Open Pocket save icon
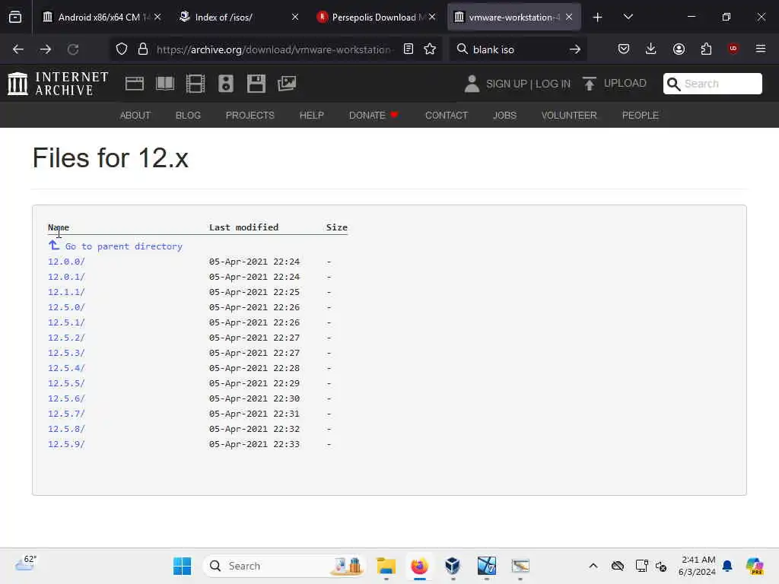The image size is (779, 584). [624, 49]
